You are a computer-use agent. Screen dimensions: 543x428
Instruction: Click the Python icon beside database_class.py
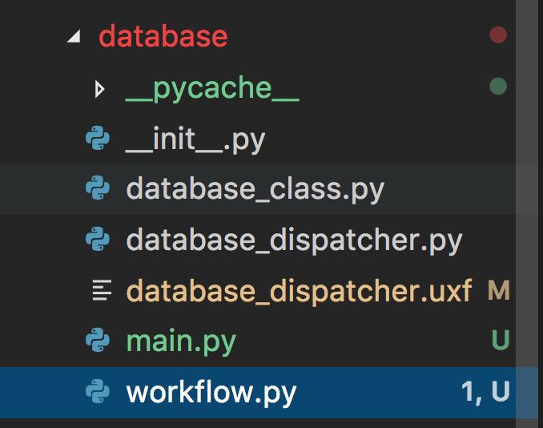[x=98, y=189]
